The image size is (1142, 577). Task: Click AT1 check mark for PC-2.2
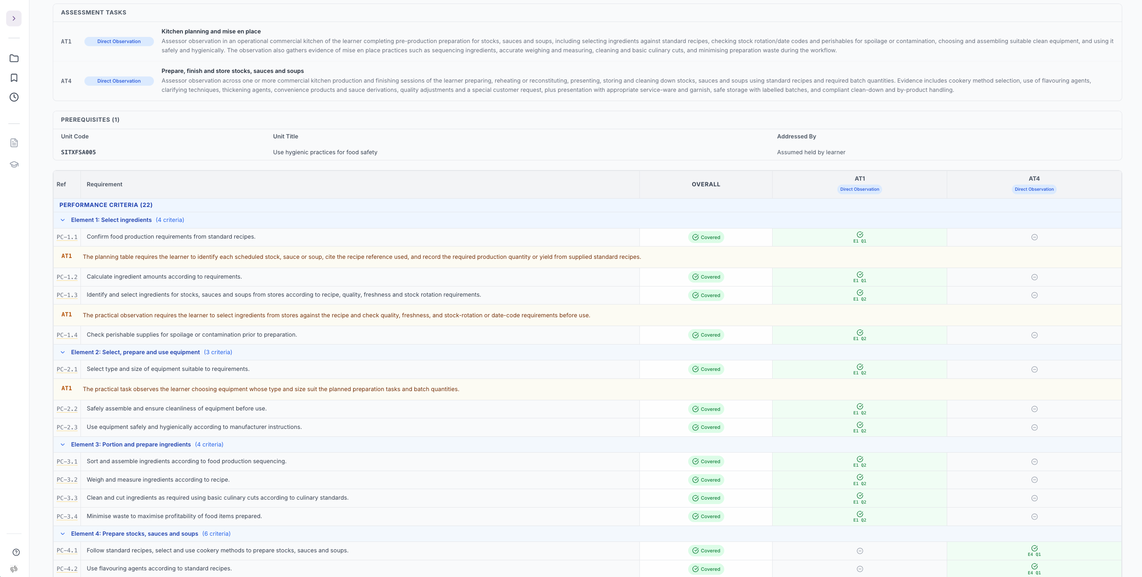pos(860,407)
